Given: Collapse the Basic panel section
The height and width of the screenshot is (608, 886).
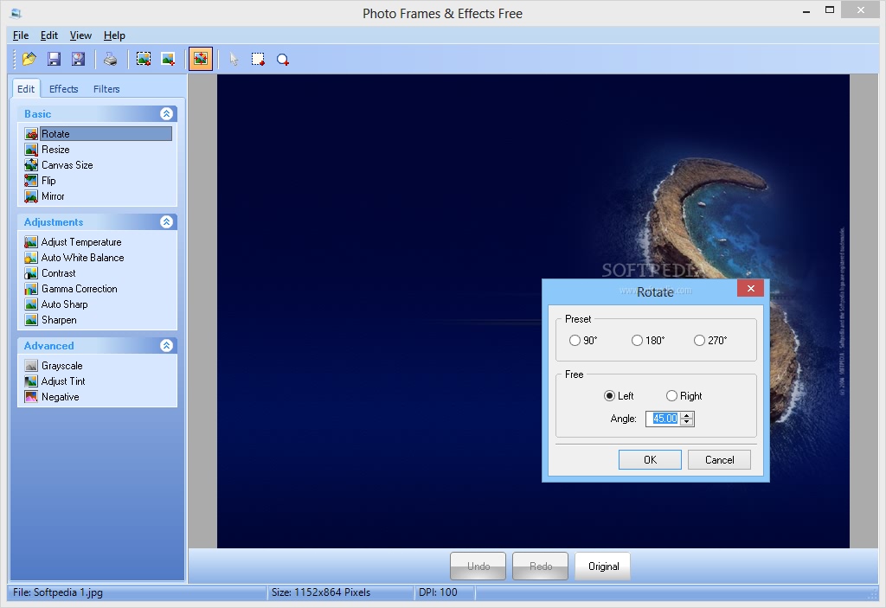Looking at the screenshot, I should click(x=166, y=113).
